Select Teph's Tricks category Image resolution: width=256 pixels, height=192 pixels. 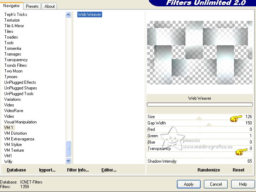(x=16, y=14)
